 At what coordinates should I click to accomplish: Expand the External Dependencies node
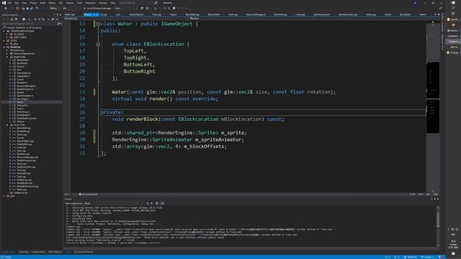7,53
